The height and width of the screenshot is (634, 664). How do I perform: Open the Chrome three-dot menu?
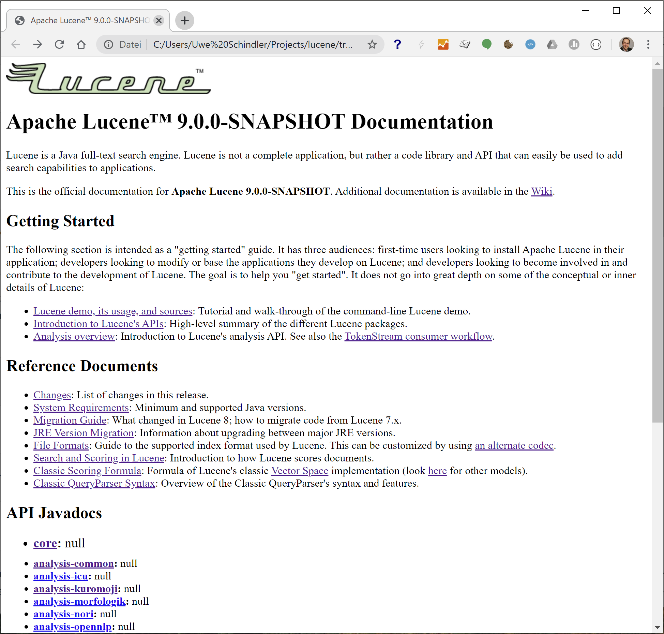(648, 44)
